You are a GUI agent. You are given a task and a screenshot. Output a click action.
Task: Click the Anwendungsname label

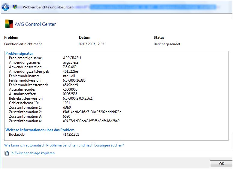click(24, 62)
